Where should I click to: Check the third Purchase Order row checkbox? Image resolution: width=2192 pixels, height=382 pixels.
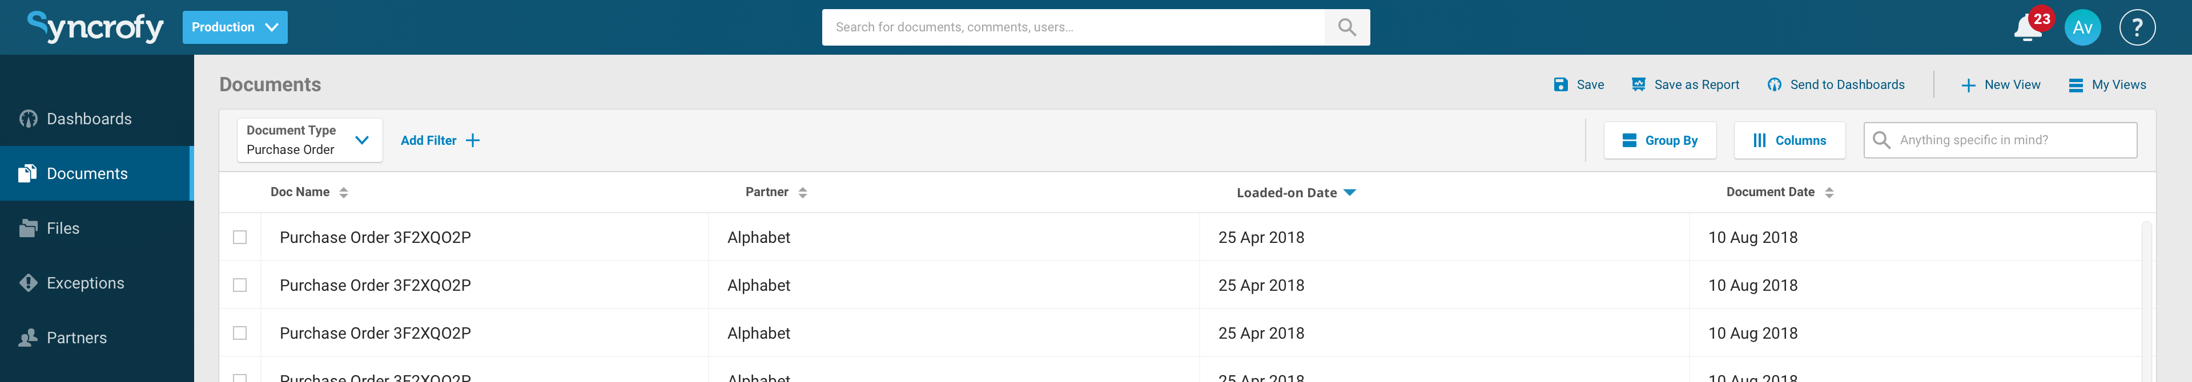pyautogui.click(x=240, y=334)
